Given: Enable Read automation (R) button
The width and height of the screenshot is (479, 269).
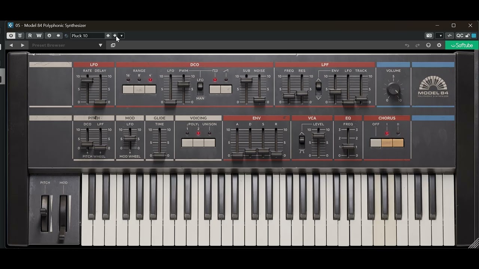Looking at the screenshot, I should (30, 35).
